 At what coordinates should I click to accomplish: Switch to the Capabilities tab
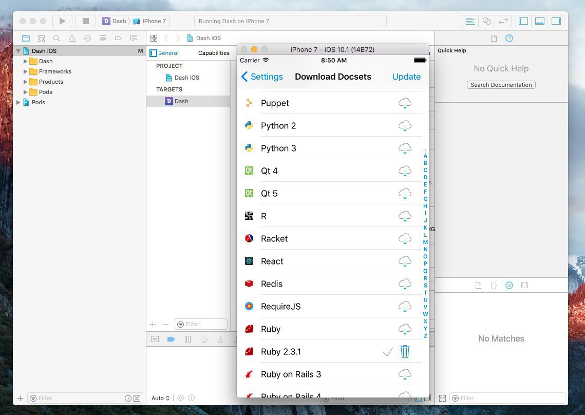coord(214,53)
